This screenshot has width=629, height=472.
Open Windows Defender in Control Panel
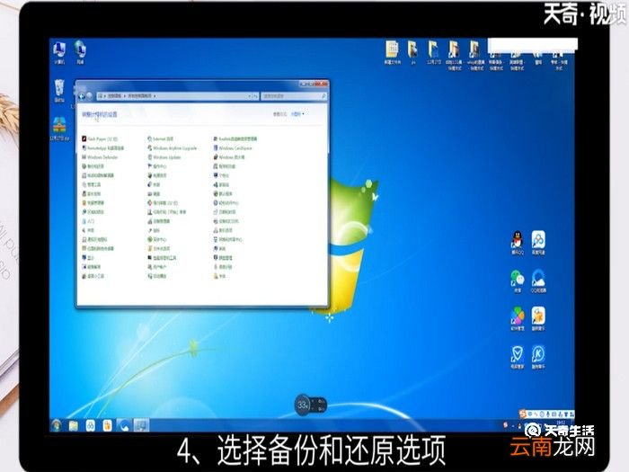[100, 157]
